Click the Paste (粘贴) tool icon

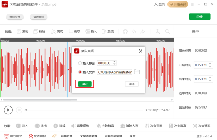point(35,31)
